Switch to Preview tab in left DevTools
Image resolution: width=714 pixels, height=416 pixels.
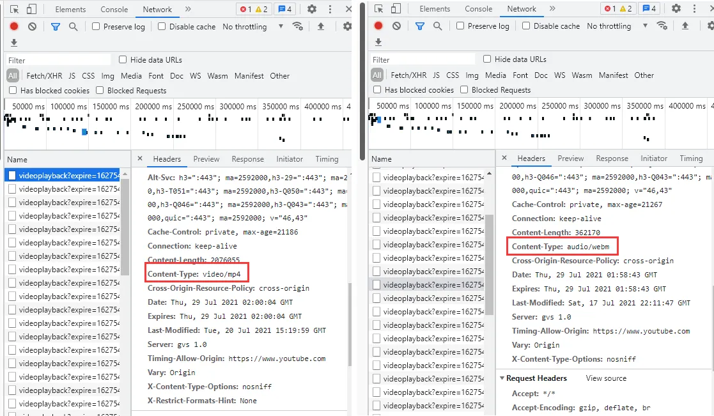click(206, 159)
